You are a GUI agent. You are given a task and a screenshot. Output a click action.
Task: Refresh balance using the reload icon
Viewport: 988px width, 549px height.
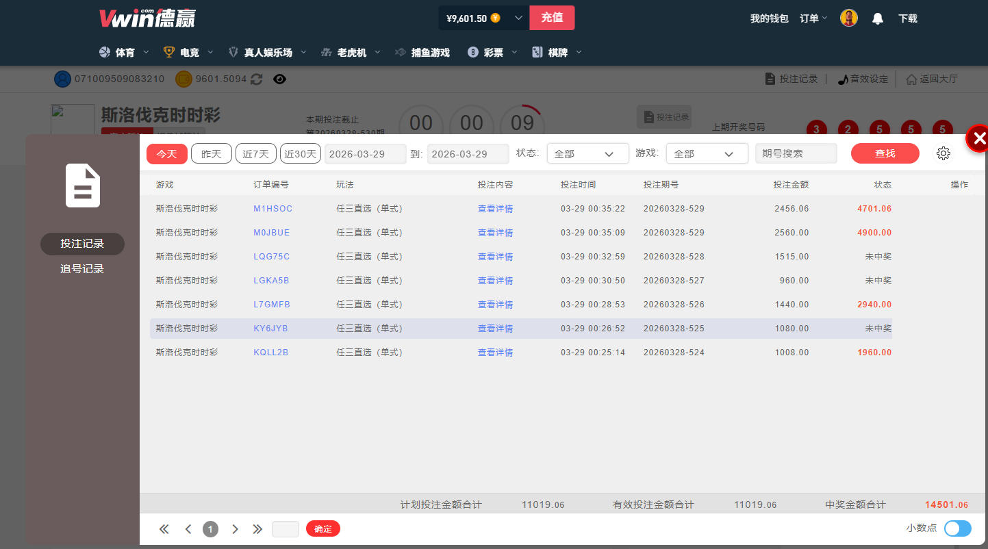[x=257, y=79]
